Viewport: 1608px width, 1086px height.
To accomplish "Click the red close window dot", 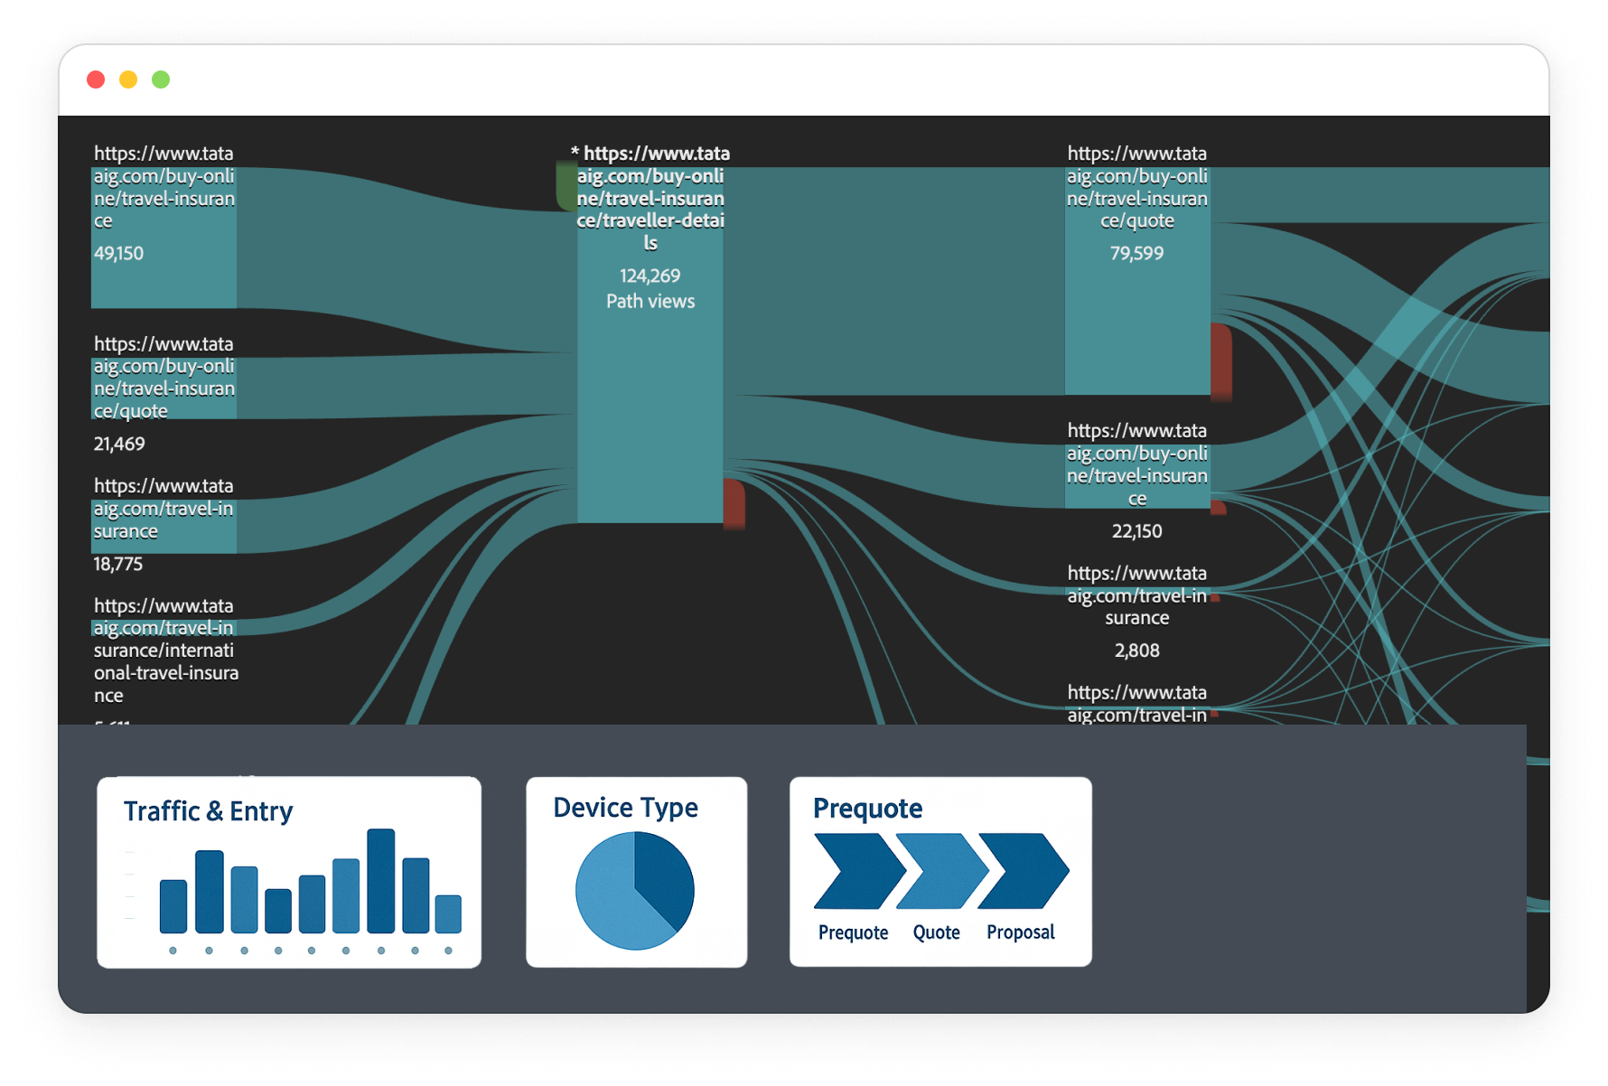I will tap(96, 80).
